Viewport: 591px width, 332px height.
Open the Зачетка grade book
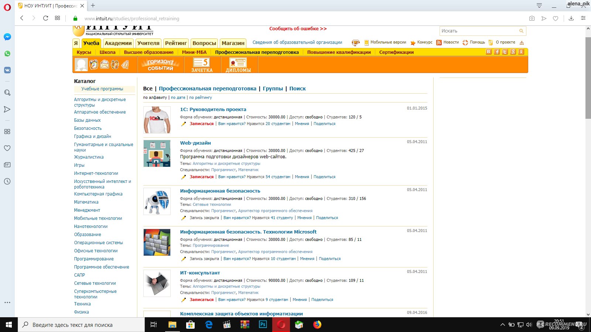point(202,65)
